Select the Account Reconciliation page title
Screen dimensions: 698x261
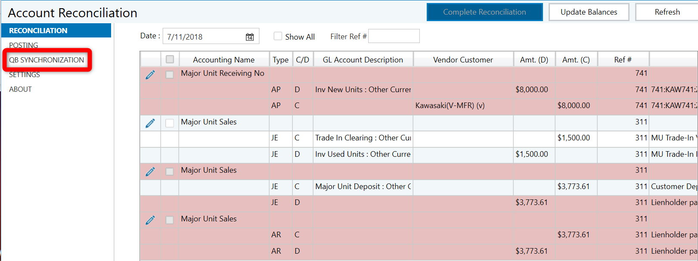(x=73, y=13)
